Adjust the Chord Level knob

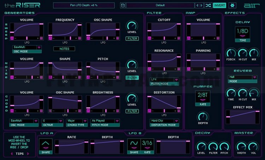point(132,98)
